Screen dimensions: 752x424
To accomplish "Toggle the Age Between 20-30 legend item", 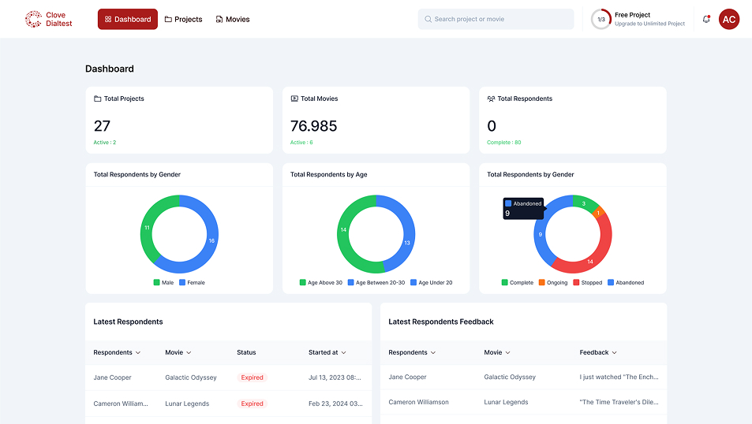I will tap(376, 282).
